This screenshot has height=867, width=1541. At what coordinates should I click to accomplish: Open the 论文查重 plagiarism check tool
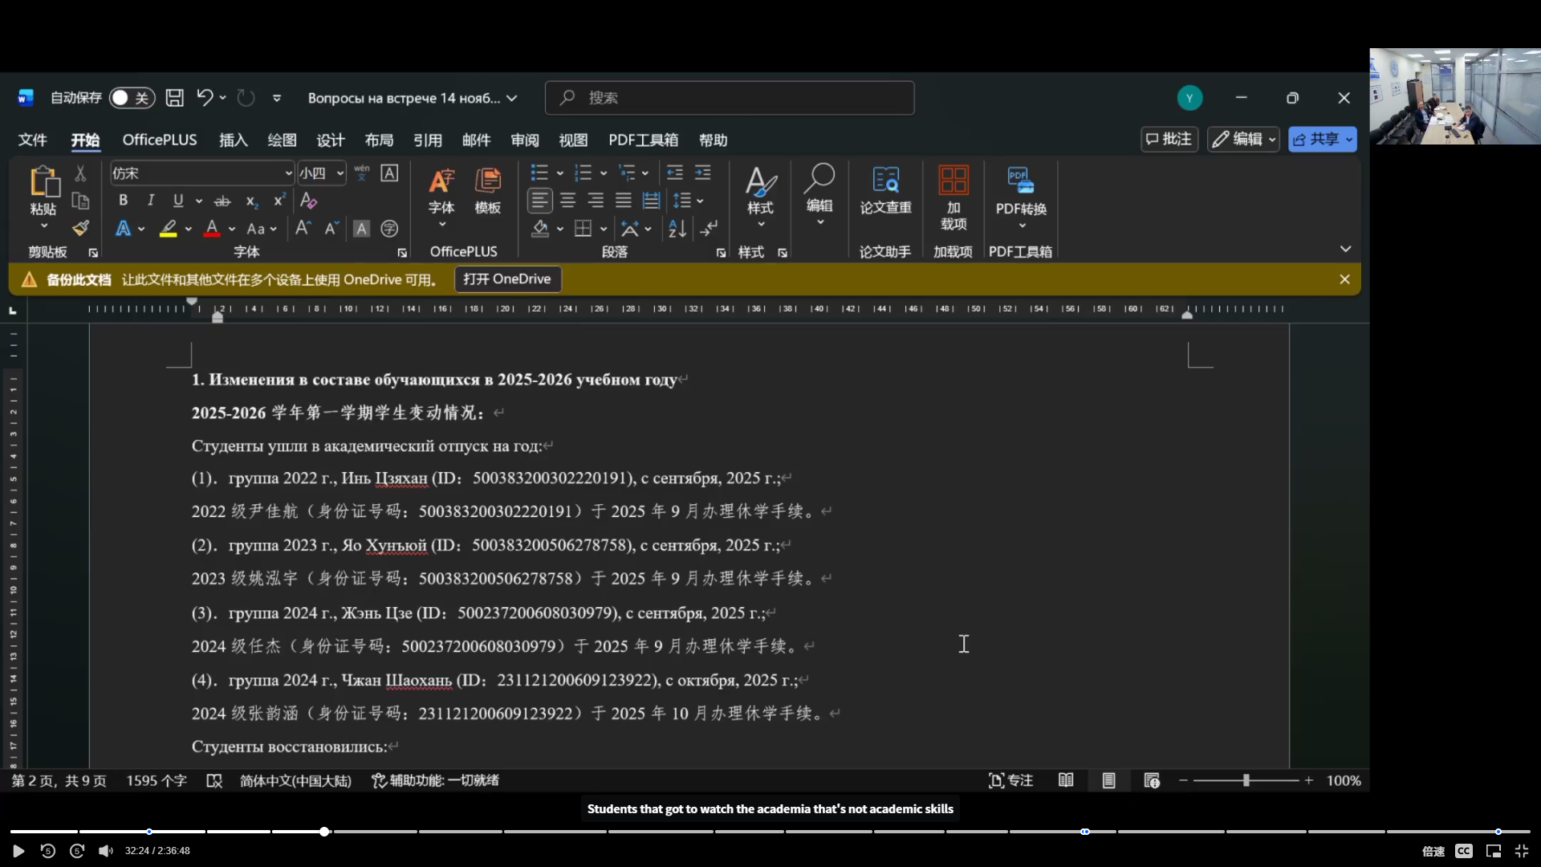[x=885, y=190]
